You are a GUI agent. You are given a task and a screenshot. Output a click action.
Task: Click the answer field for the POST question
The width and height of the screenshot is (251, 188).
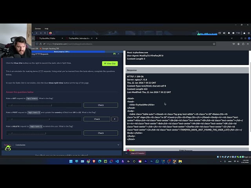tap(44, 119)
